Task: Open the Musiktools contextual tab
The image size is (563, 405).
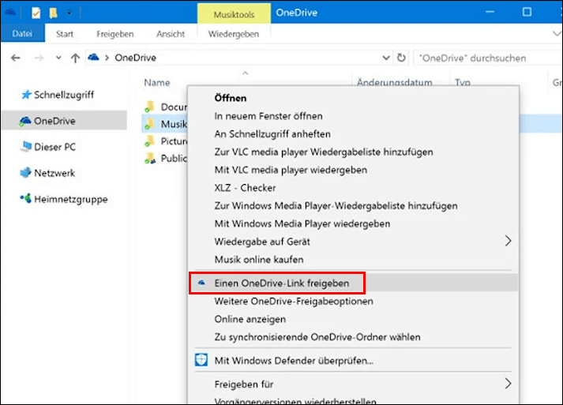Action: point(234,14)
